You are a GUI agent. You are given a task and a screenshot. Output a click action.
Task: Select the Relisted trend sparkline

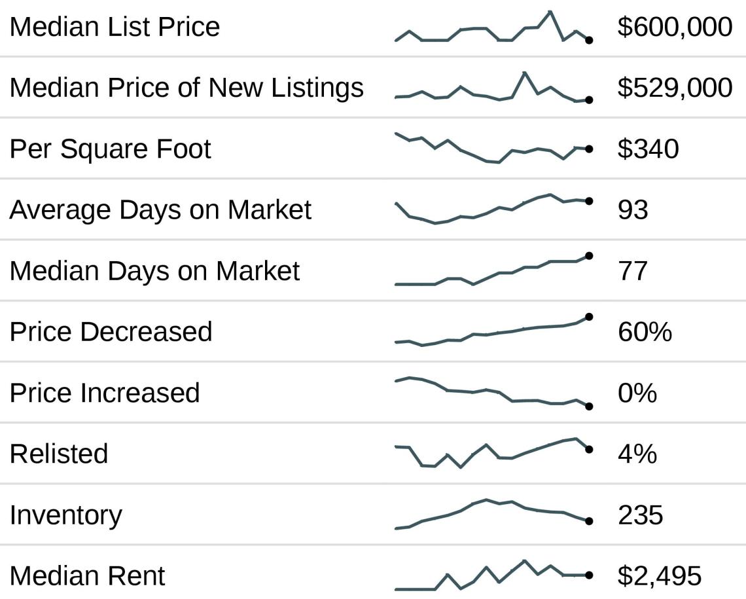(493, 453)
